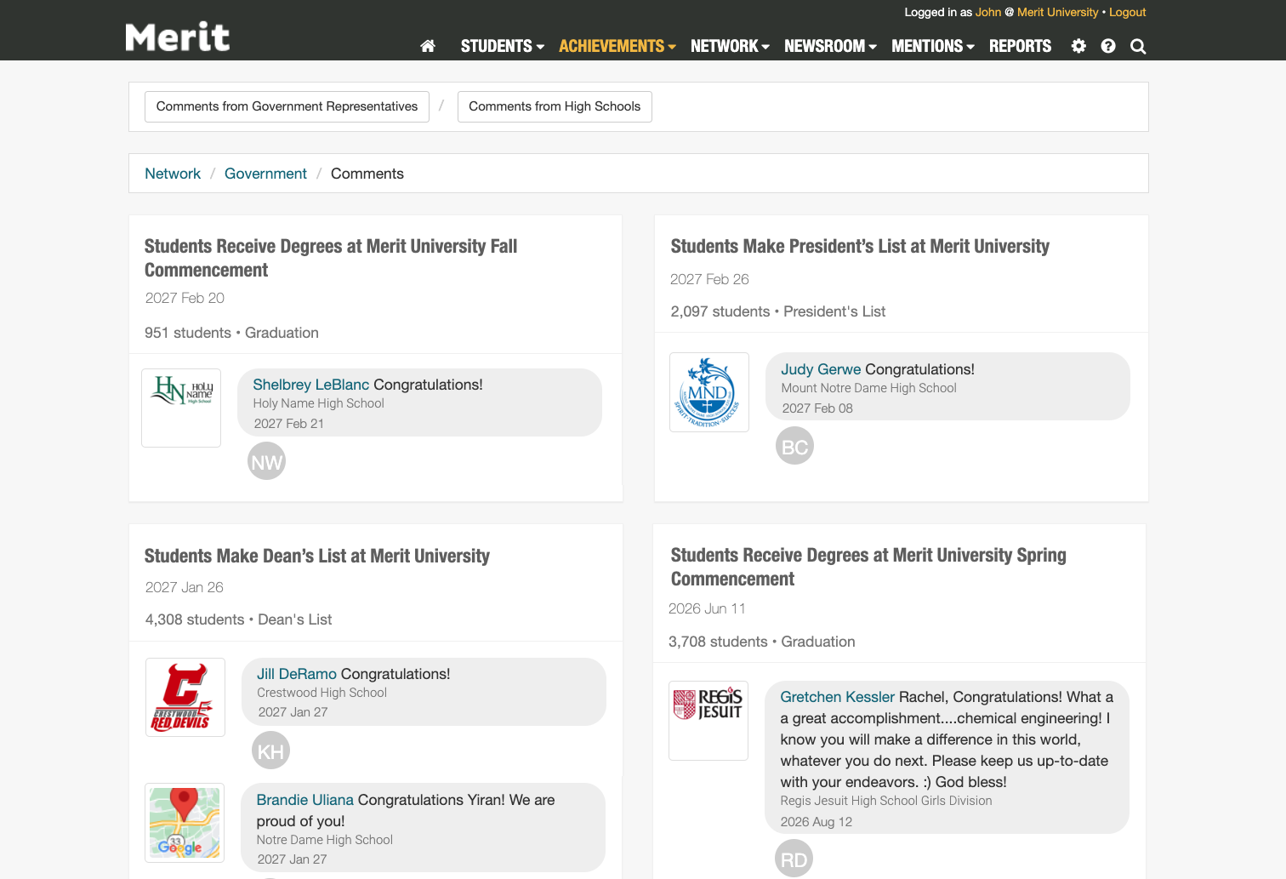Screen dimensions: 1286x879
Task: Click the Regis Jesuit logo
Action: (708, 721)
